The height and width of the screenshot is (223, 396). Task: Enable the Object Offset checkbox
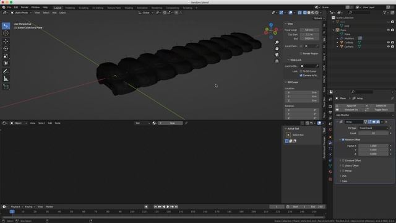343,165
